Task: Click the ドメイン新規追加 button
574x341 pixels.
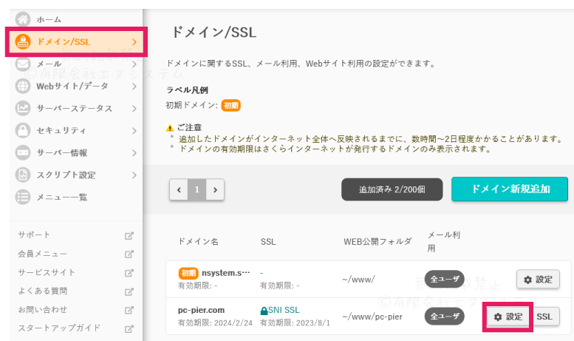Action: tap(510, 189)
